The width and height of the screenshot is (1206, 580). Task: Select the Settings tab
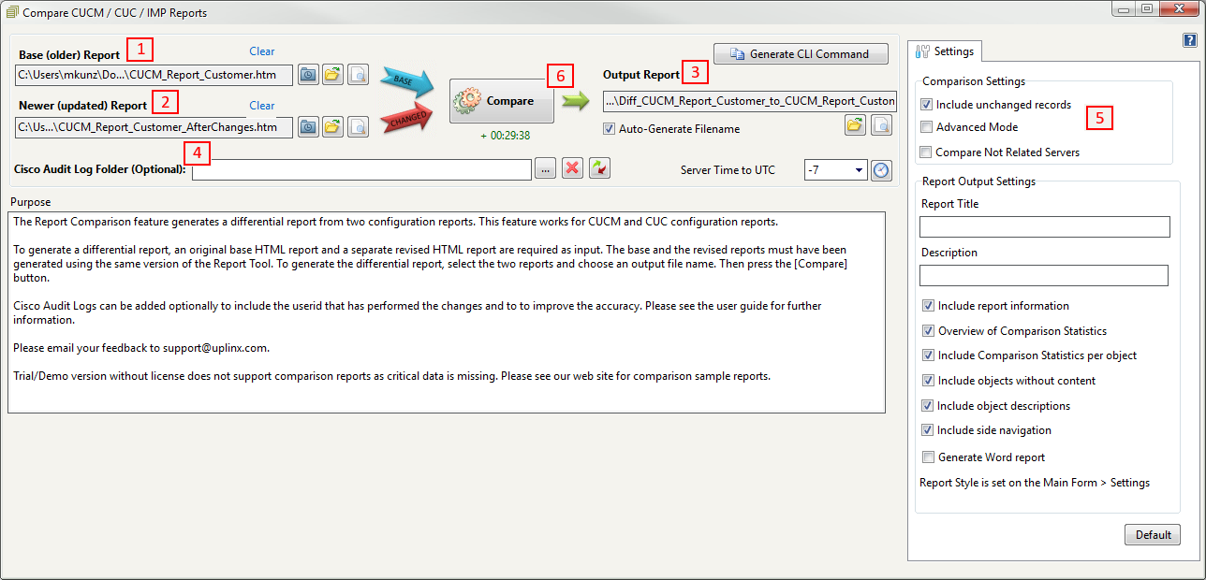point(946,51)
